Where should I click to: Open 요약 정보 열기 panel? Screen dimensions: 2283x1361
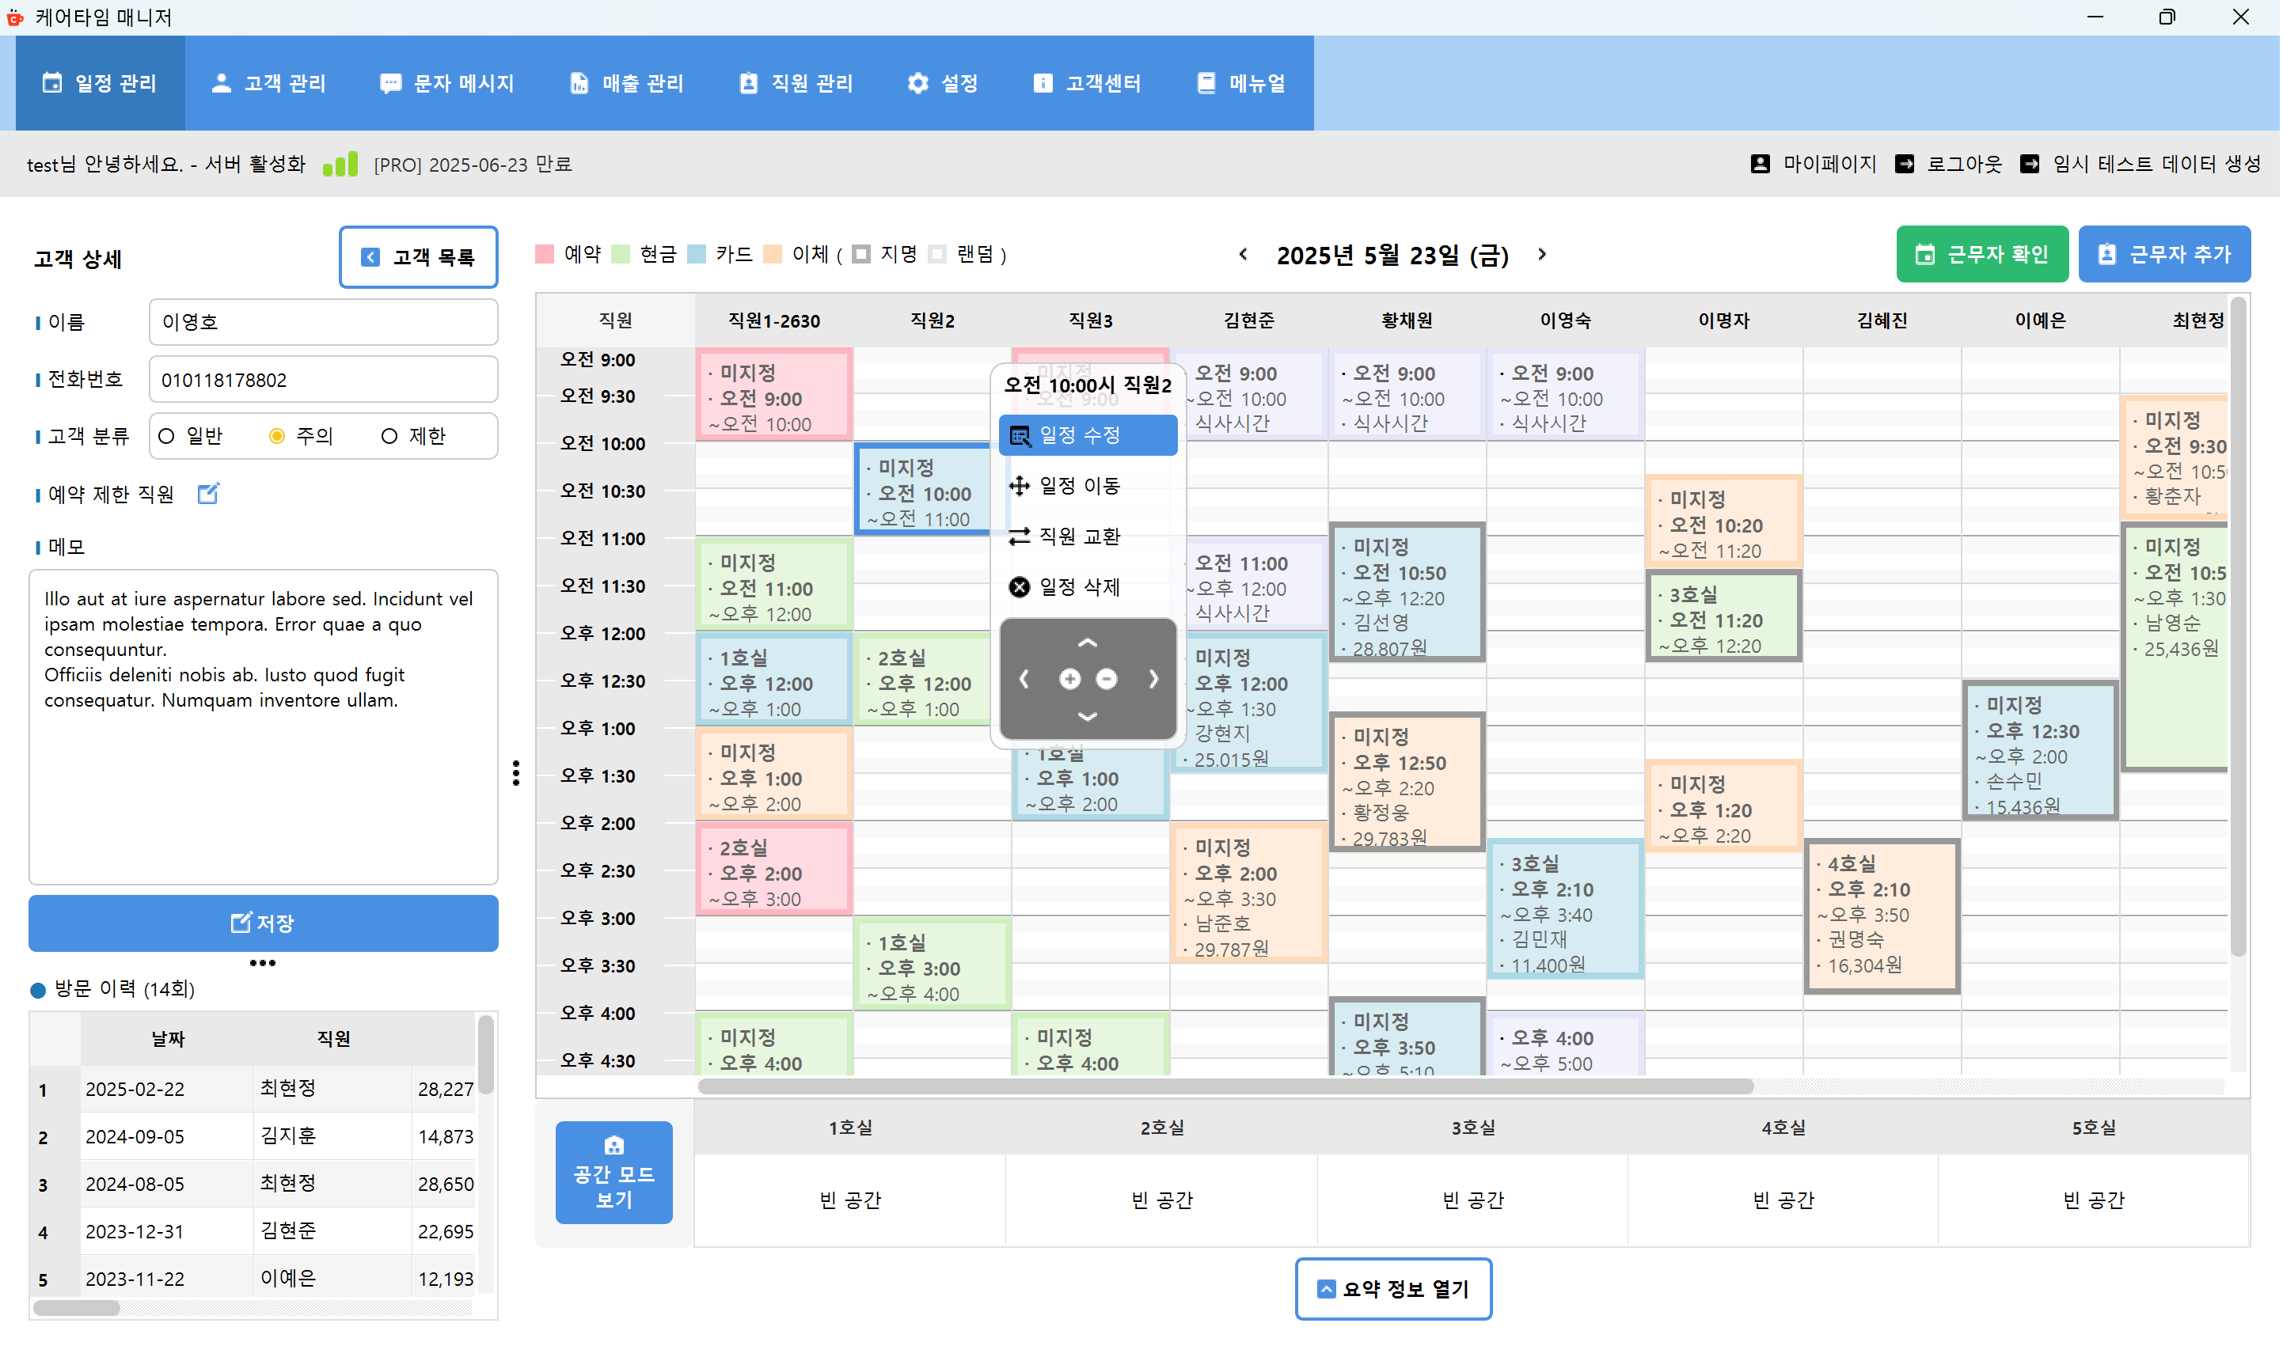click(x=1393, y=1288)
